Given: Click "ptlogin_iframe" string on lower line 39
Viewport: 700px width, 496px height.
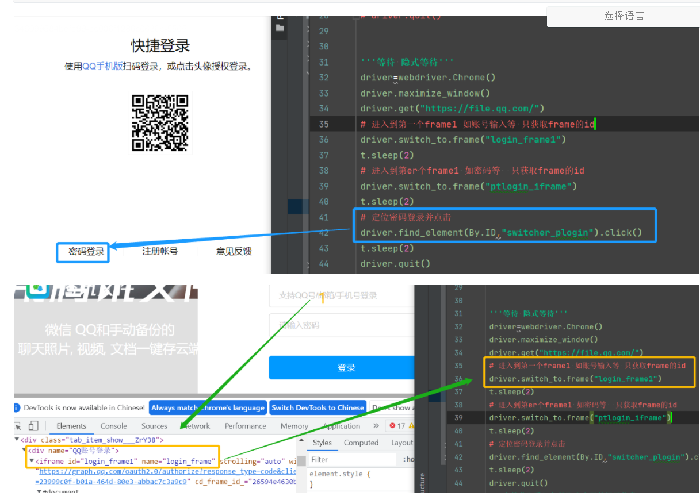Looking at the screenshot, I should (x=630, y=418).
